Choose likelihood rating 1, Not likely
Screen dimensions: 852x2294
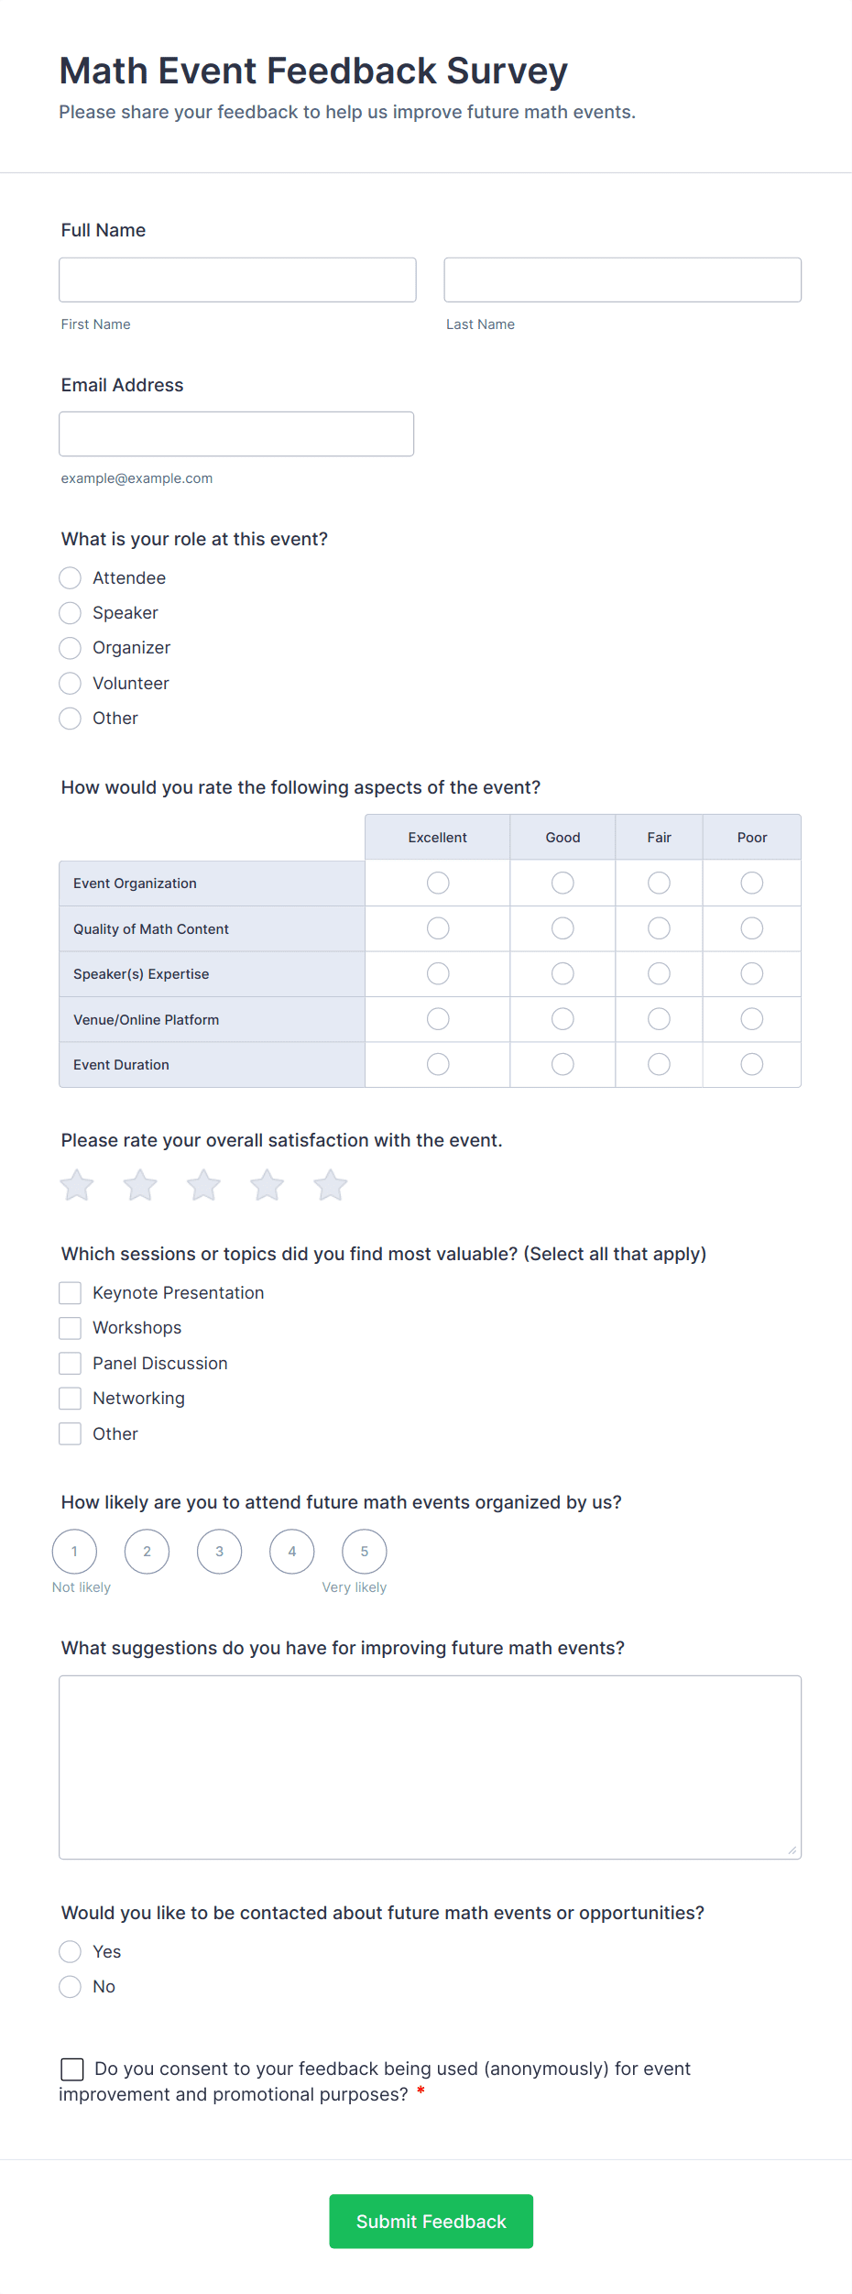tap(75, 1552)
